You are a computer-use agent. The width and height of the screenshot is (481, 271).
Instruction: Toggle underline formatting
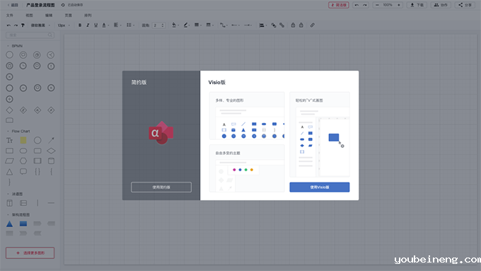coord(95,25)
